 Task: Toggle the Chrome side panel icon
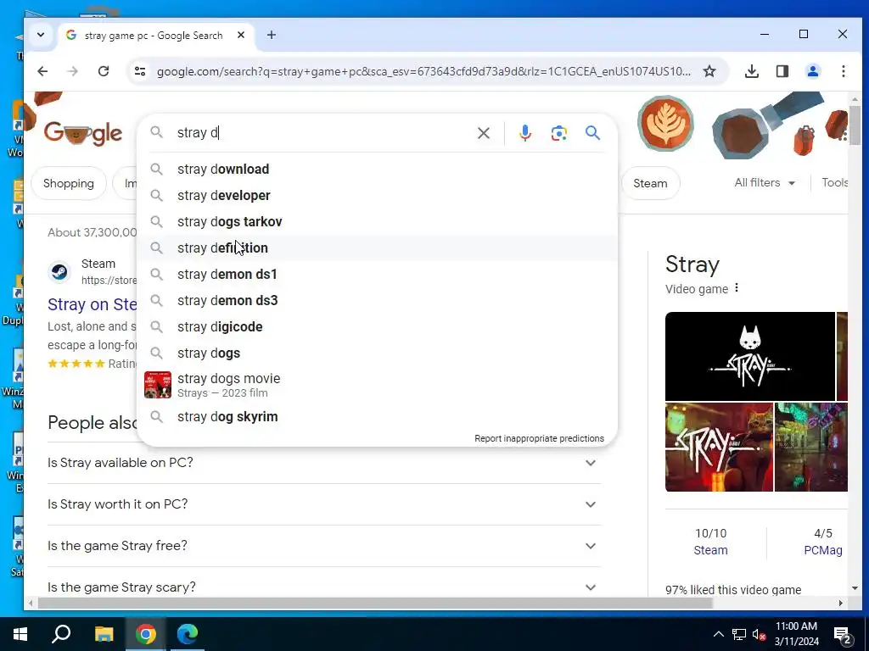(782, 71)
